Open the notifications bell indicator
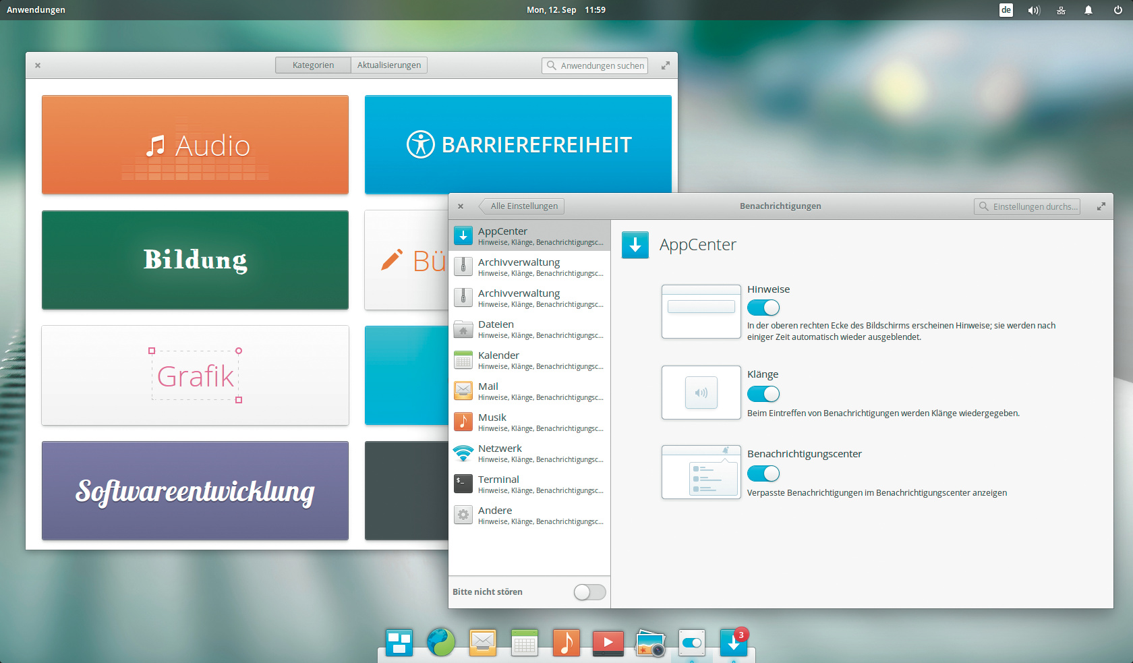This screenshot has height=663, width=1133. [1088, 10]
